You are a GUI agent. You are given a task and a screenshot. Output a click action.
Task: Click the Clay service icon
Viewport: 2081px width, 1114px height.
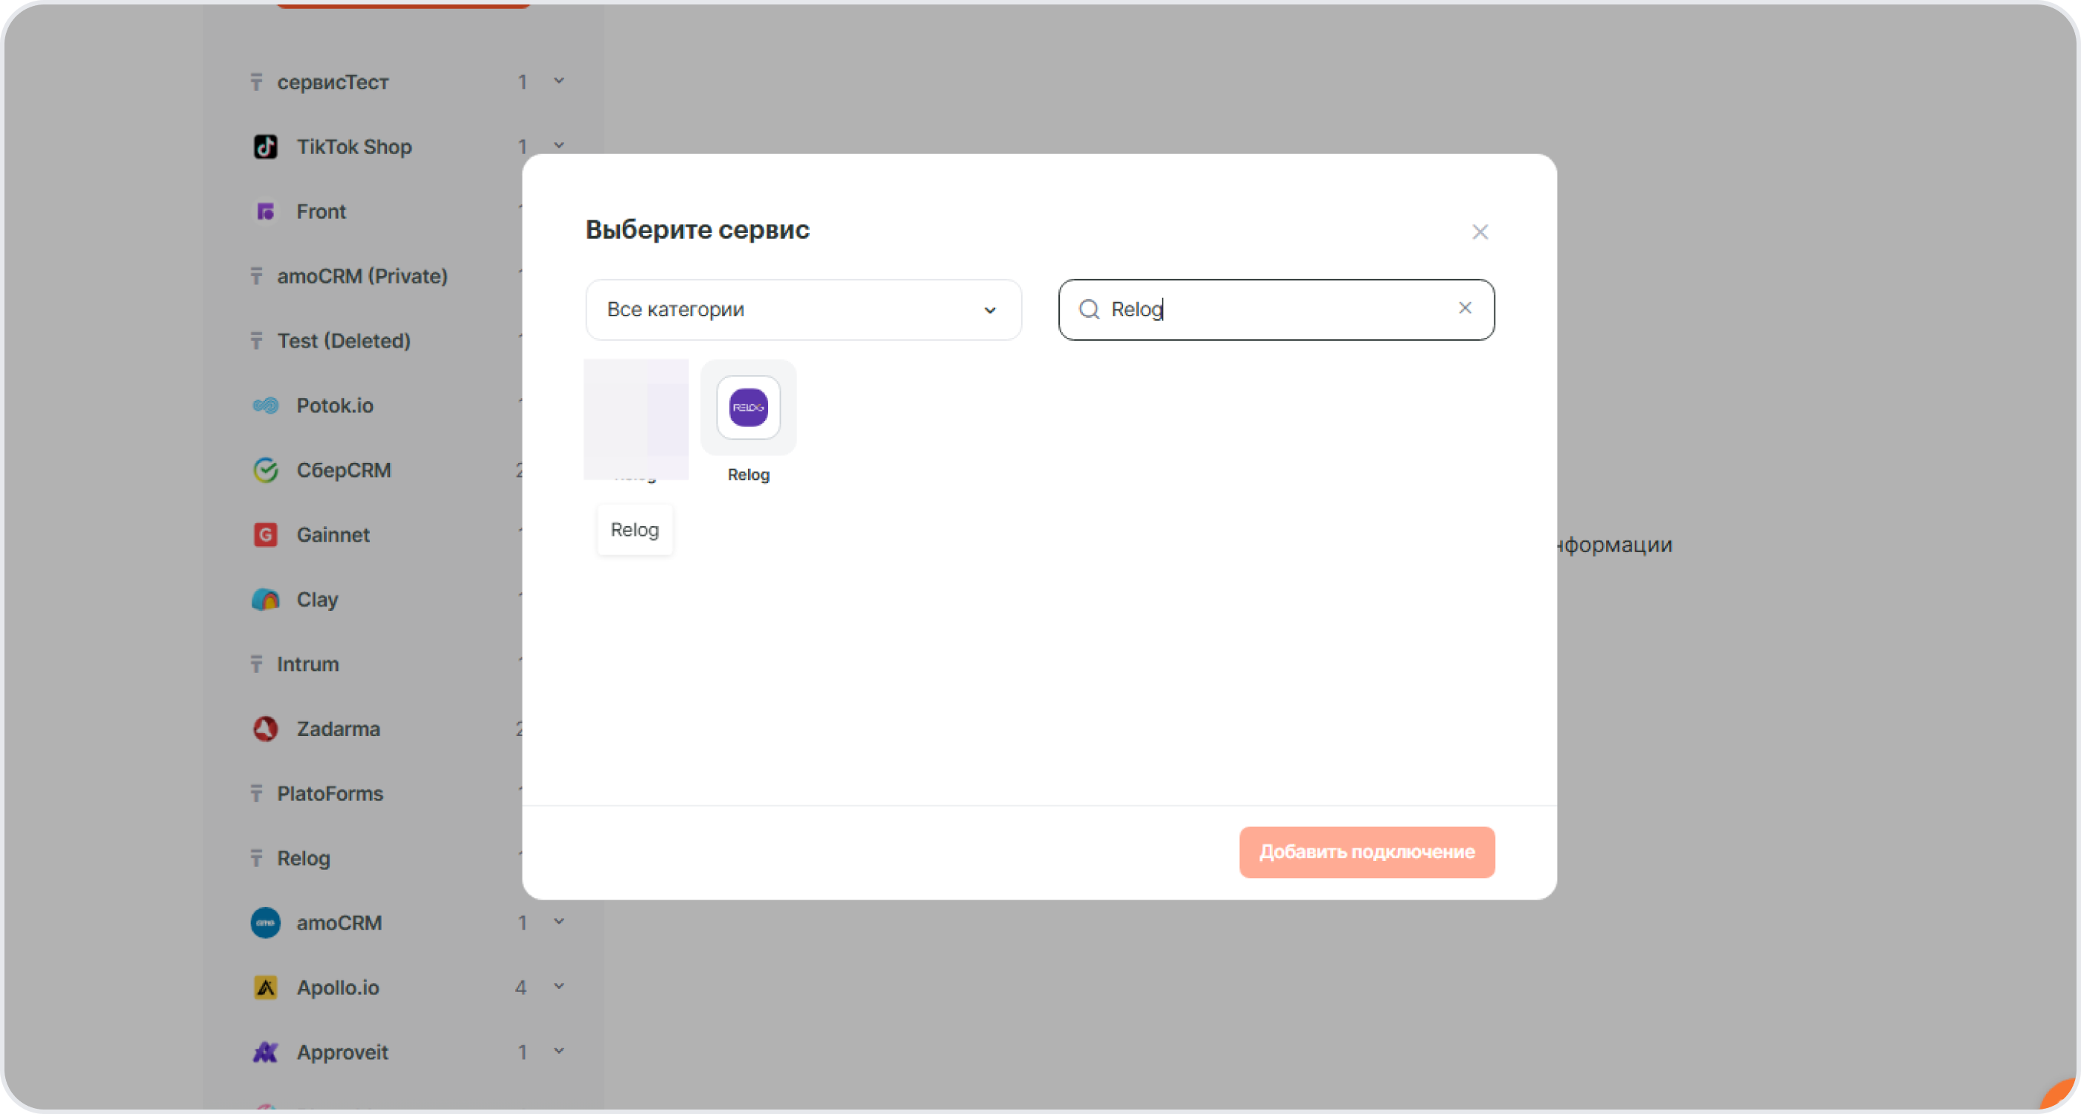point(265,599)
